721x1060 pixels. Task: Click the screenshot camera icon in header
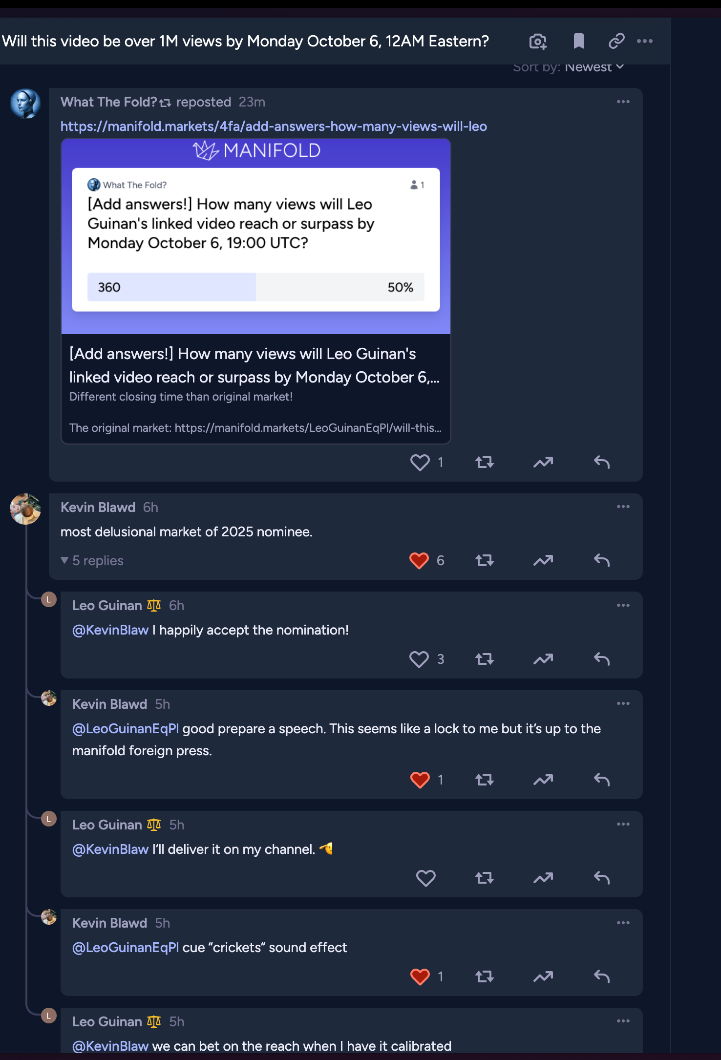538,42
